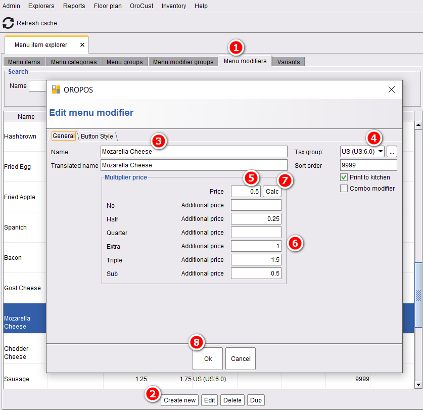Screen dimensions: 423x410
Task: Open the Tax group dropdown
Action: coord(362,152)
